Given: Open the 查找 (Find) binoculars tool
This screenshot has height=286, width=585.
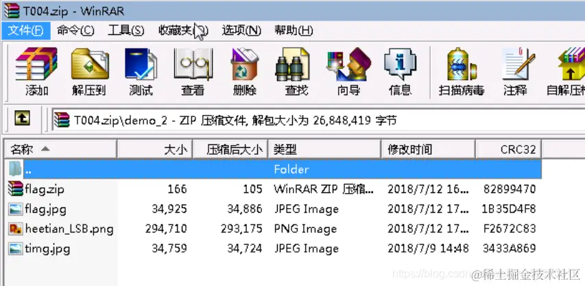Looking at the screenshot, I should [x=294, y=64].
